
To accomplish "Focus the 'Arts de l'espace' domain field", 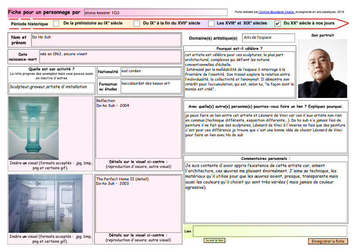I will [x=268, y=38].
